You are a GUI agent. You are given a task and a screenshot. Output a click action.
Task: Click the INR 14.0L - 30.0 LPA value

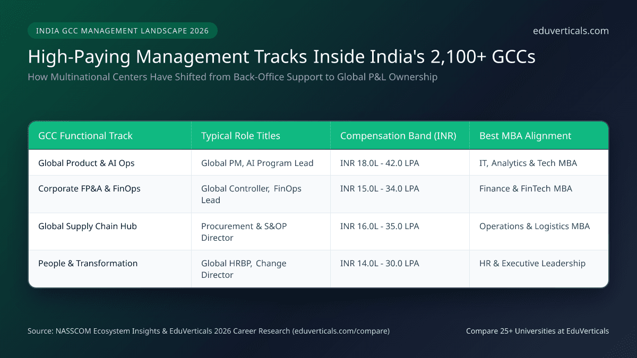[x=380, y=263]
